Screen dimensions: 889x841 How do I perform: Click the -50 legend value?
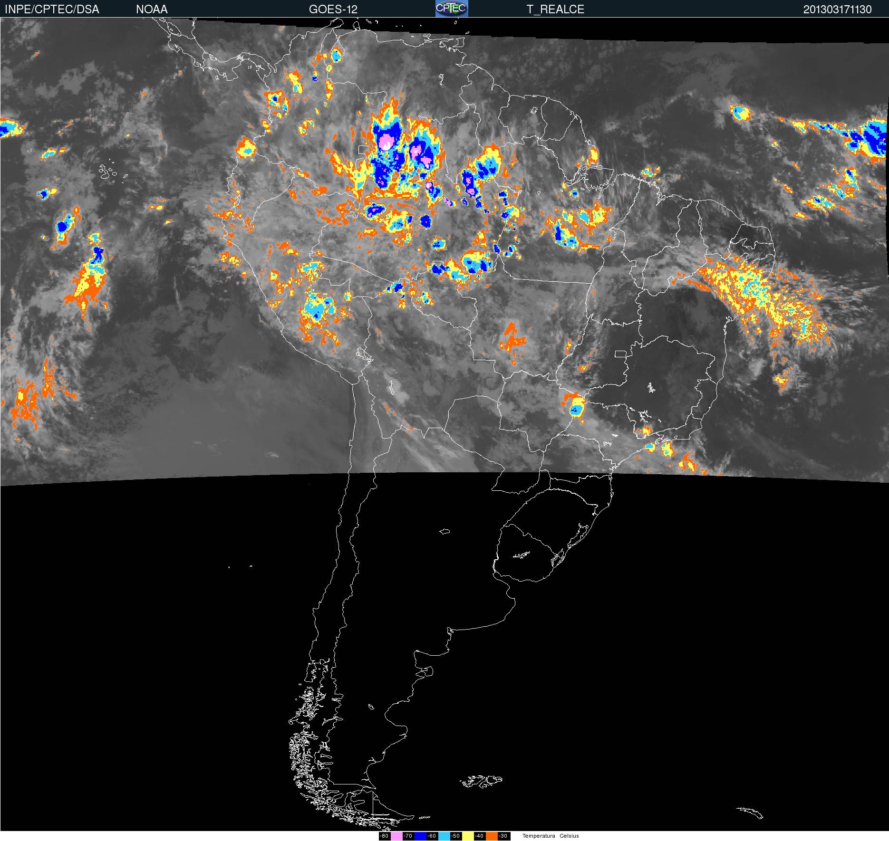point(455,836)
